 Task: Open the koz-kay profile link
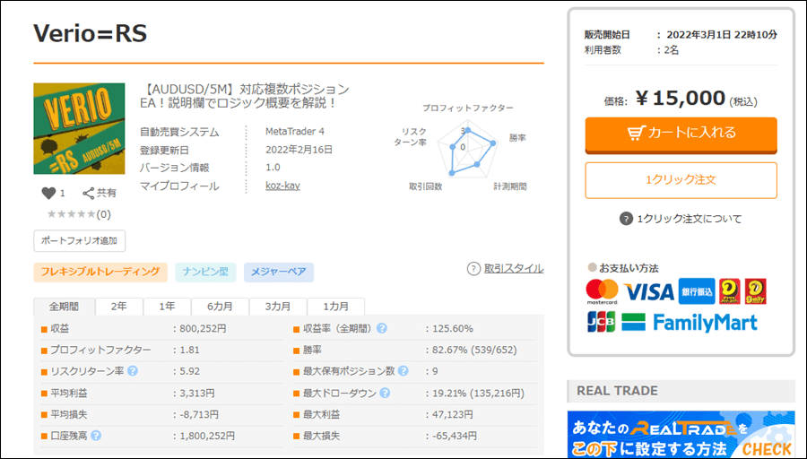tap(282, 186)
